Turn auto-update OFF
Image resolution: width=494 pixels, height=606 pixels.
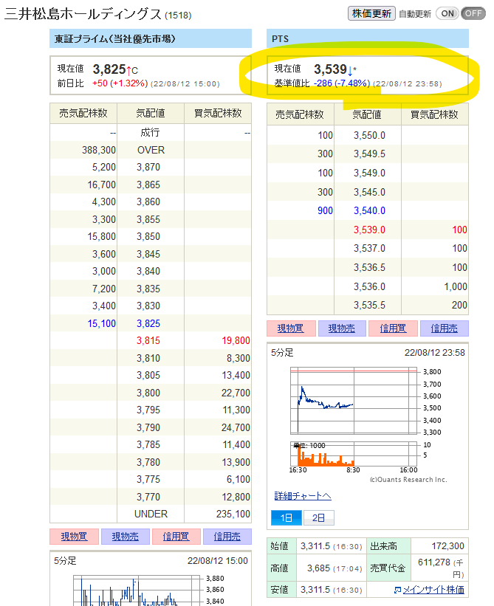(473, 13)
